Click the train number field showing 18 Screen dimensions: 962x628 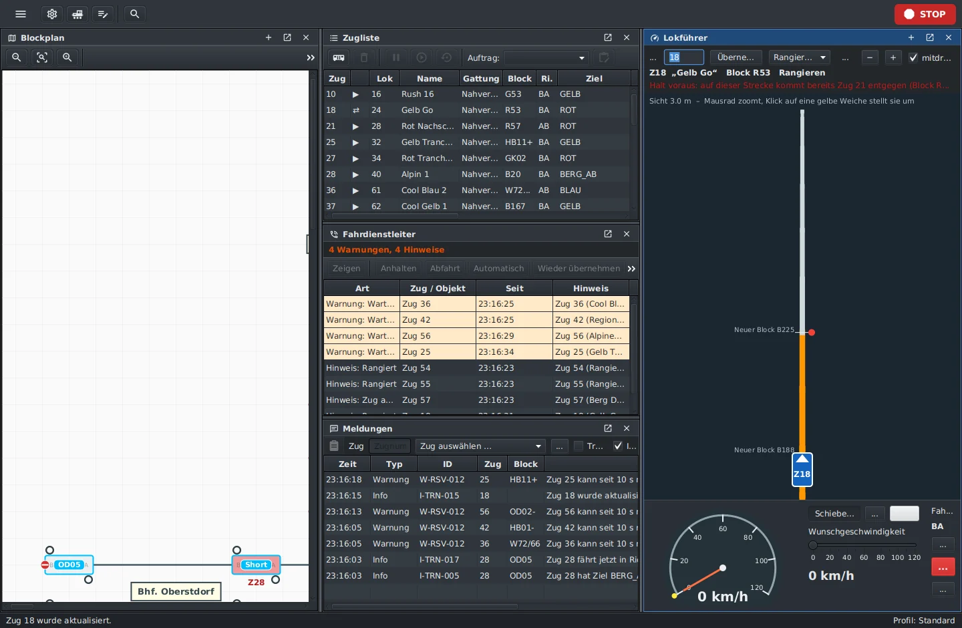coord(683,57)
